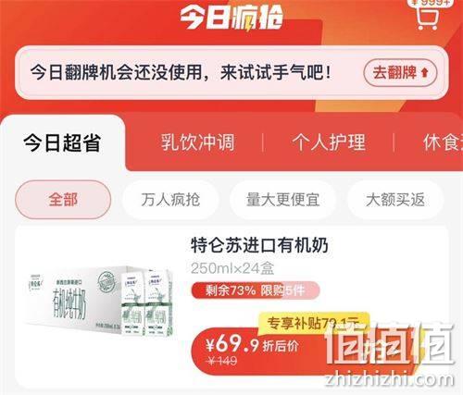Select the 大额买返 filter chip
Screen dimensions: 463x395
(395, 200)
